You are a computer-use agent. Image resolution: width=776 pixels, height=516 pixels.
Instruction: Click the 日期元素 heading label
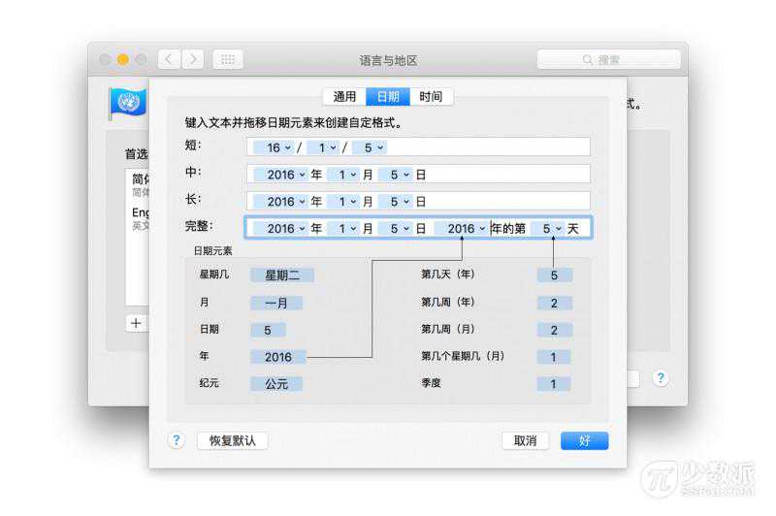212,251
